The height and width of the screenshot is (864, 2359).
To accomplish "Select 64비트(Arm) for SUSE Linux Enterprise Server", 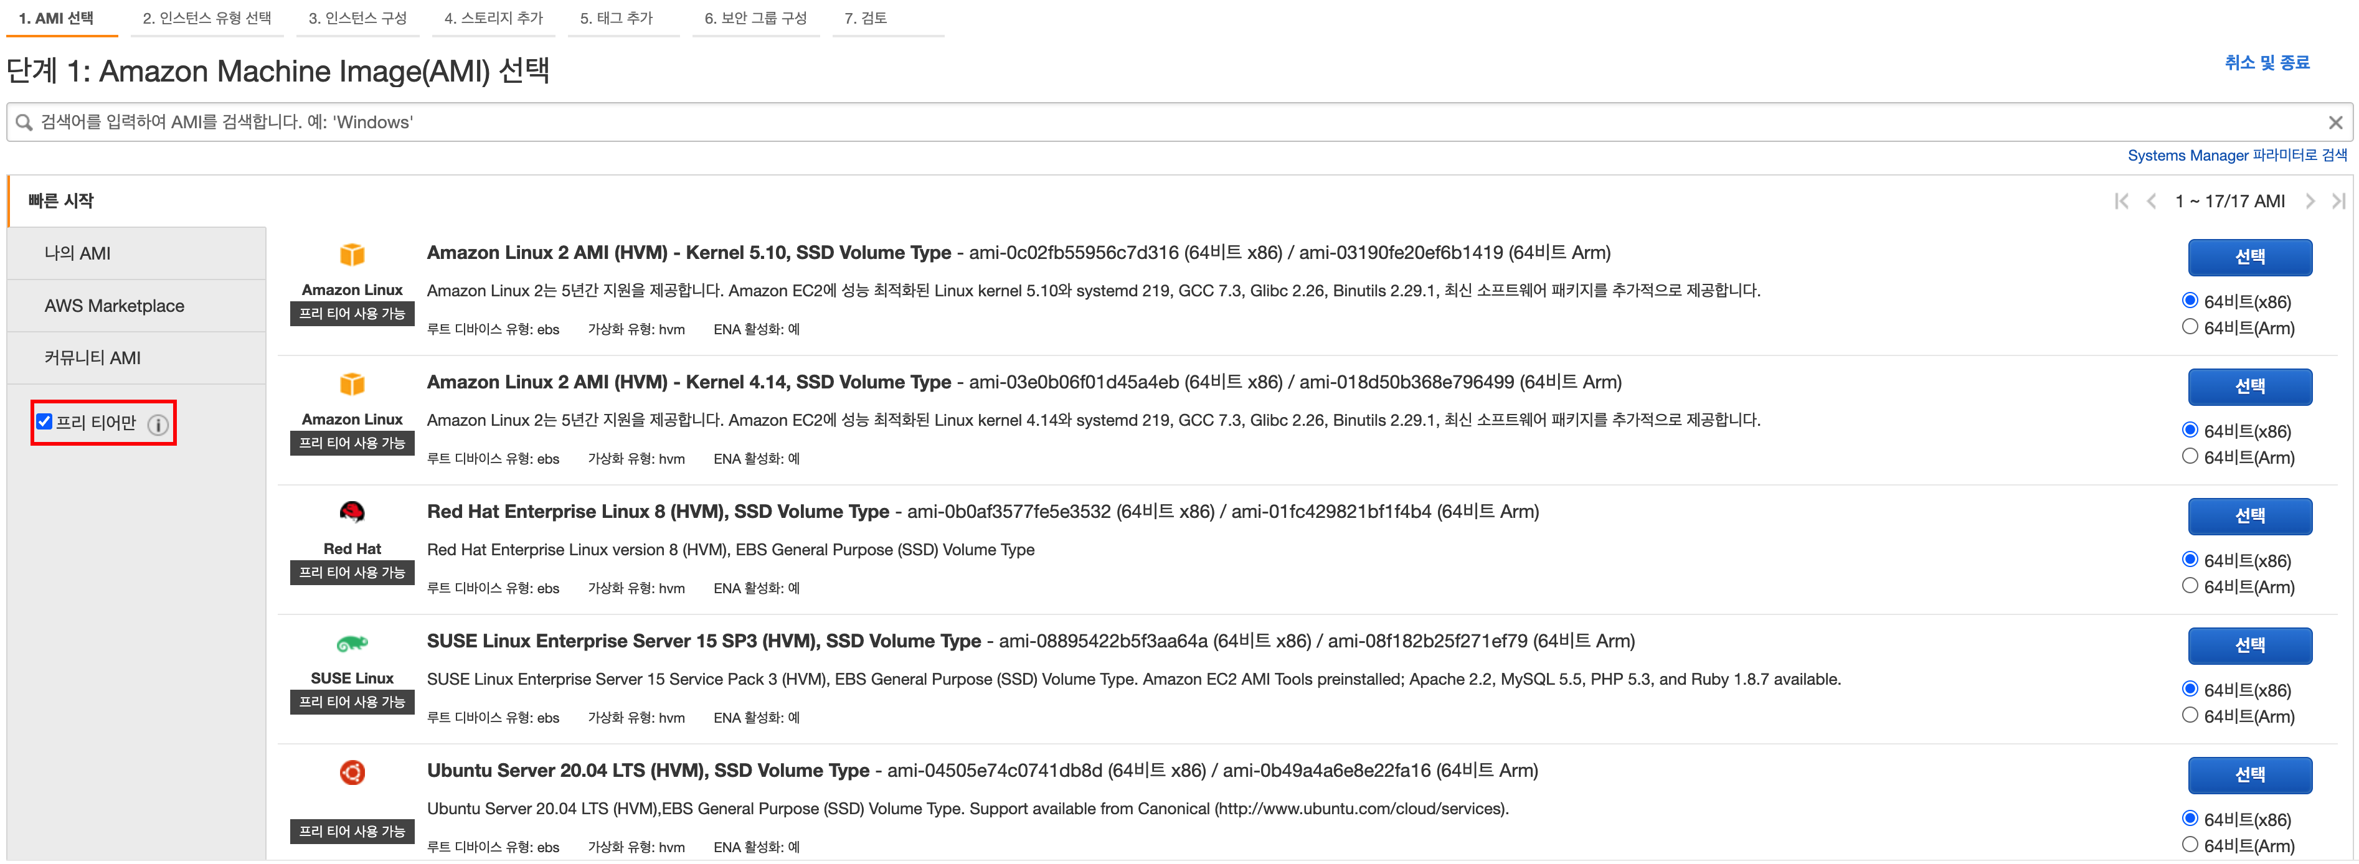I will [2190, 715].
